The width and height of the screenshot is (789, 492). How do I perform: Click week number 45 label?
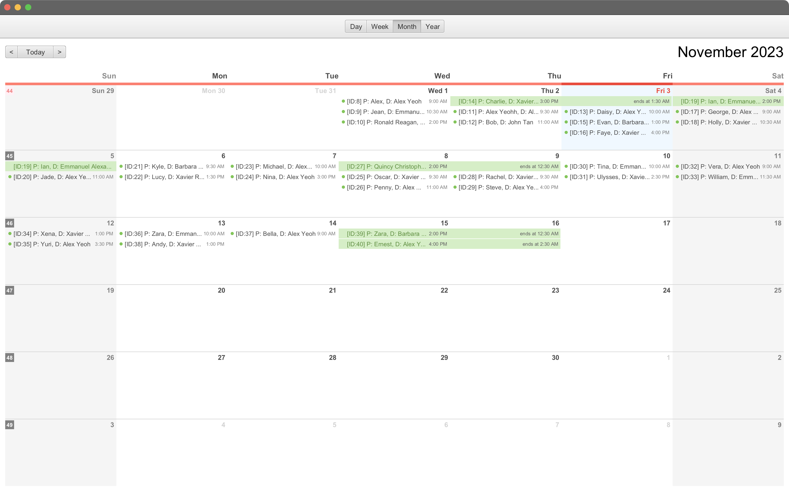(10, 156)
